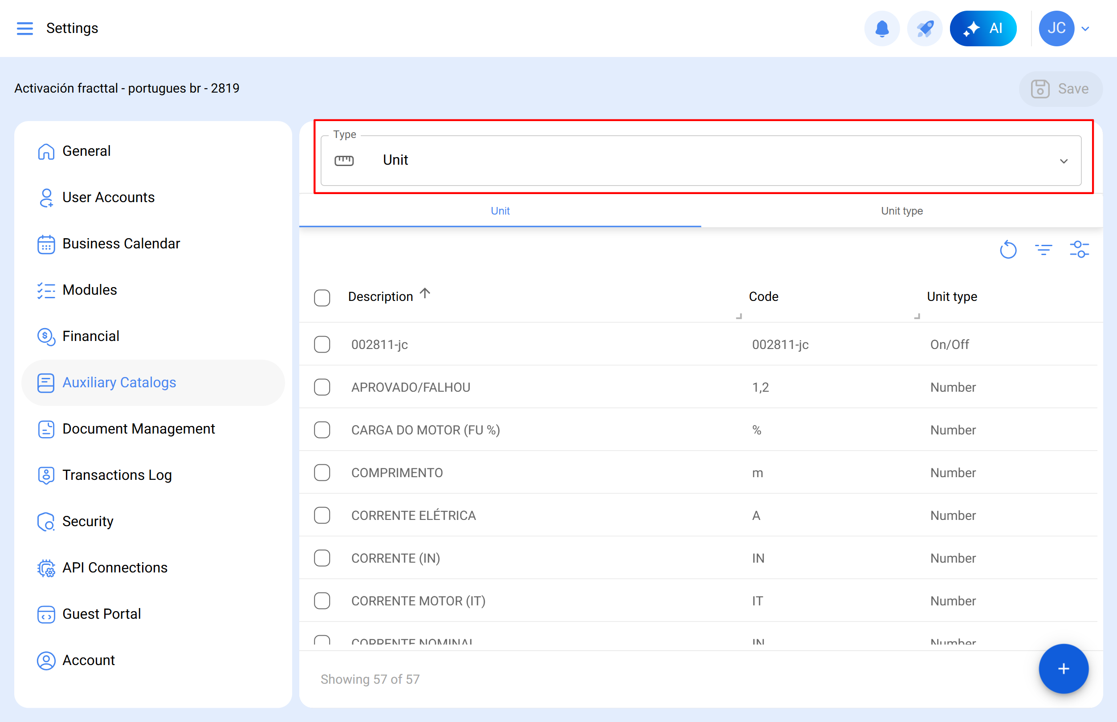This screenshot has height=722, width=1117.
Task: Refresh the units table
Action: pyautogui.click(x=1007, y=249)
